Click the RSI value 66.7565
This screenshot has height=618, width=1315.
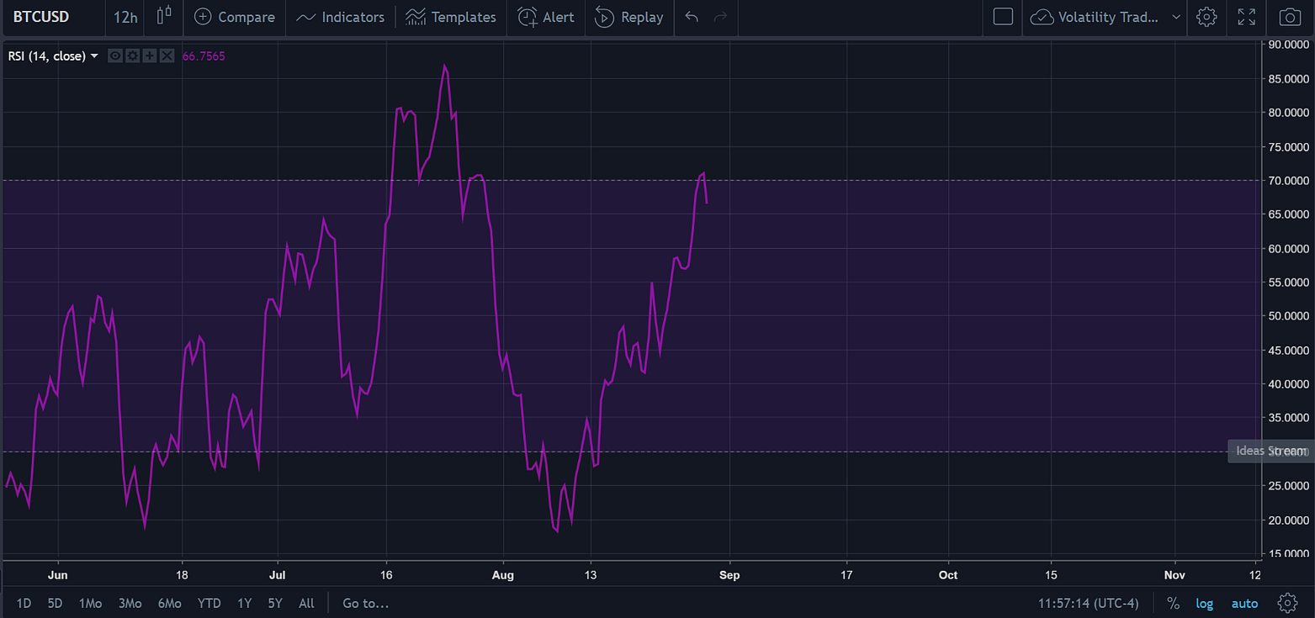click(204, 56)
